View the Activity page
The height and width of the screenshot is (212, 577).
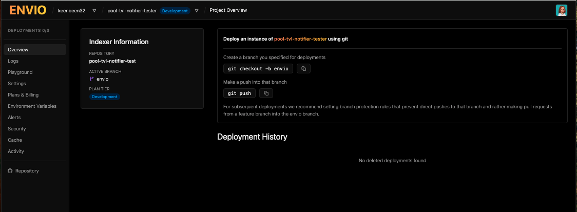pos(16,151)
